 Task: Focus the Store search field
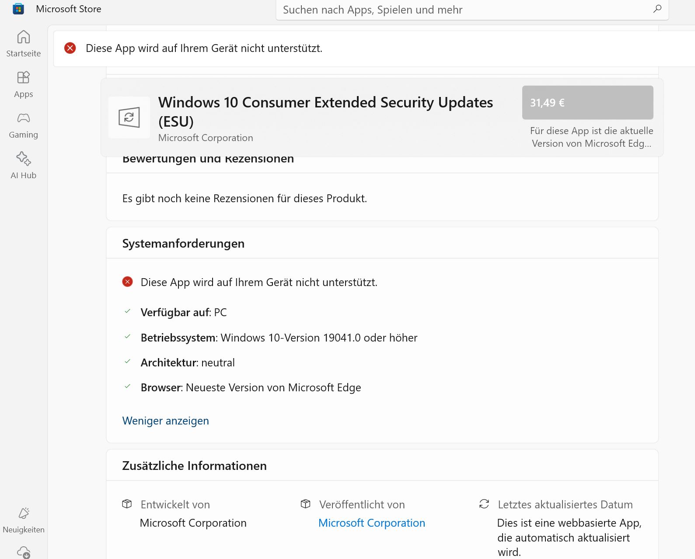pyautogui.click(x=464, y=10)
